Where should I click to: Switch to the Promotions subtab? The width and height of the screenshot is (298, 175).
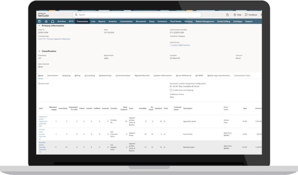pyautogui.click(x=53, y=75)
